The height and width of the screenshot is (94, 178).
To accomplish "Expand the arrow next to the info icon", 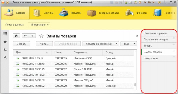I will pos(163,3).
